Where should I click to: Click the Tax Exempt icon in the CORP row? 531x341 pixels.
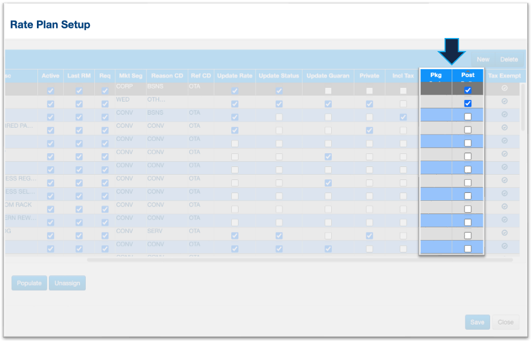504,88
